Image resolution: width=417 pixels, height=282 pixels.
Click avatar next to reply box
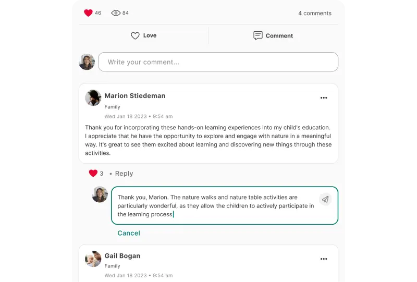tap(100, 194)
